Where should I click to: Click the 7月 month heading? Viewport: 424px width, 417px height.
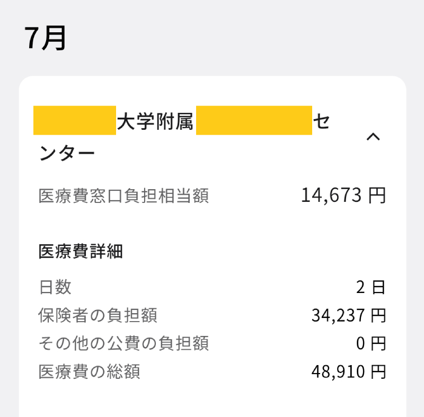click(x=46, y=38)
